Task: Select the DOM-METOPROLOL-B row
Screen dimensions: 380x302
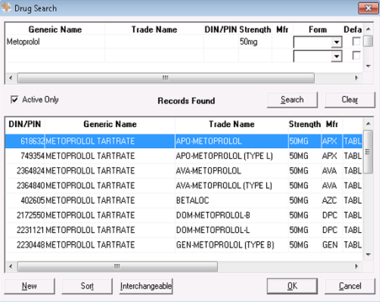Action: 184,215
